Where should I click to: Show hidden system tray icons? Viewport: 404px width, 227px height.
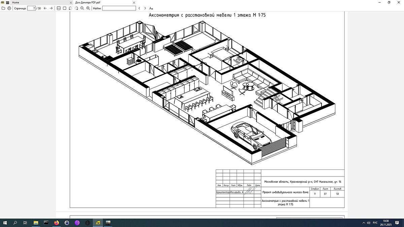click(364, 223)
